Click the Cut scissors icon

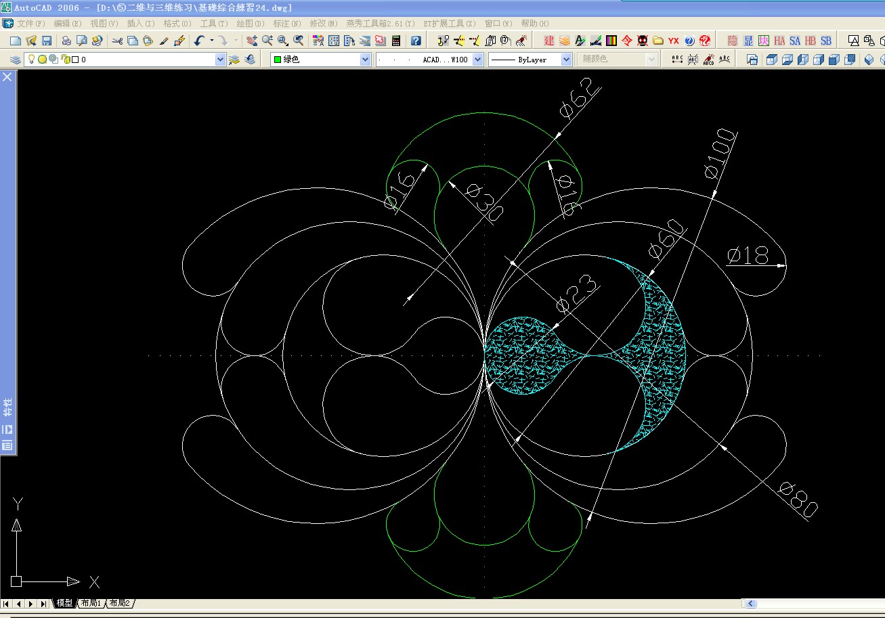117,41
